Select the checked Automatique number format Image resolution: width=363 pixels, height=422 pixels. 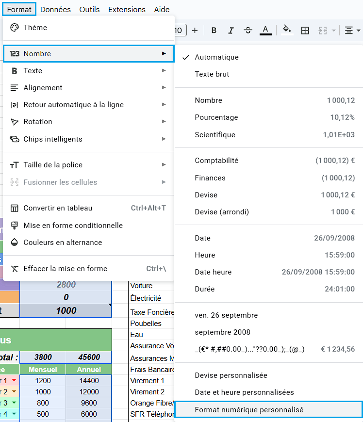[216, 57]
